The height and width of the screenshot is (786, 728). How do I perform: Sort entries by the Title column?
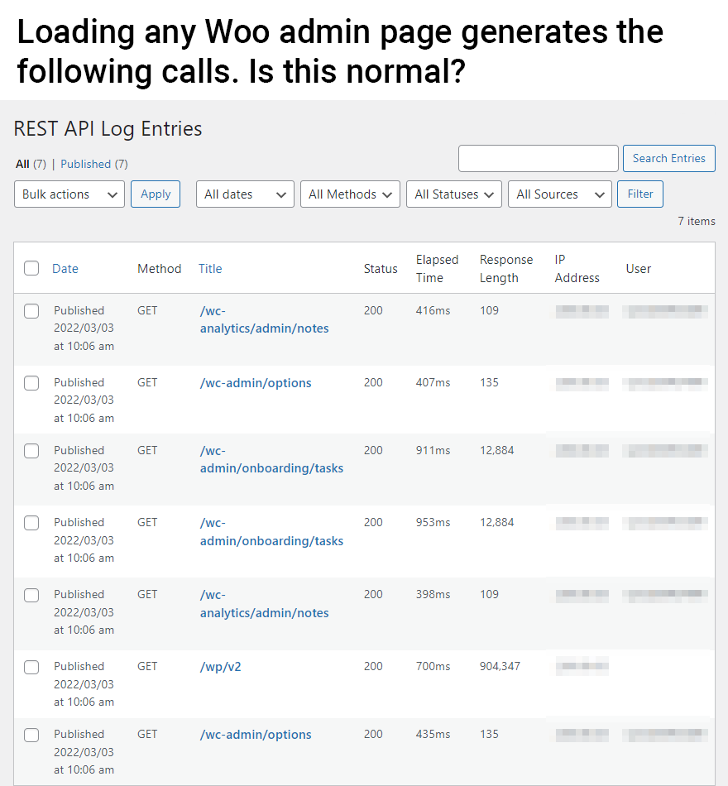pyautogui.click(x=210, y=269)
